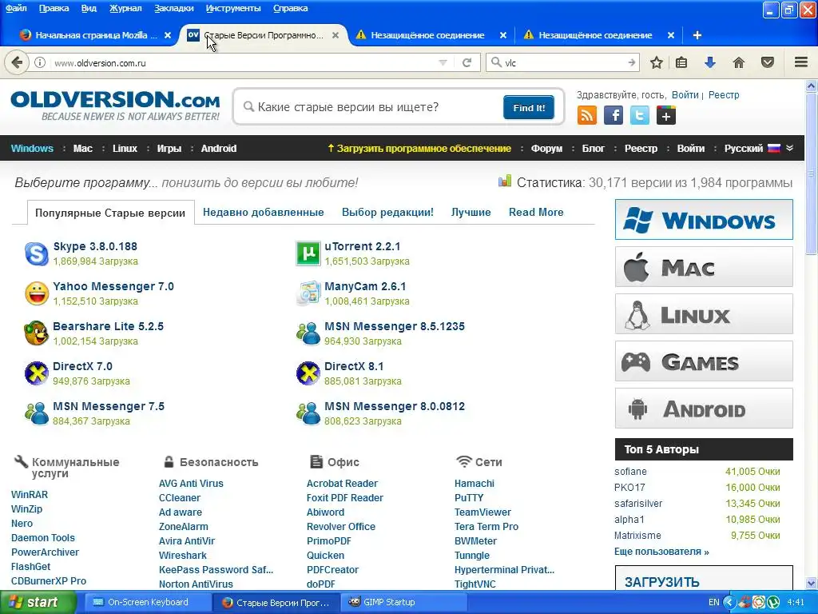Switch to GIMP Startup taskbar item
The width and height of the screenshot is (818, 614).
coord(403,602)
